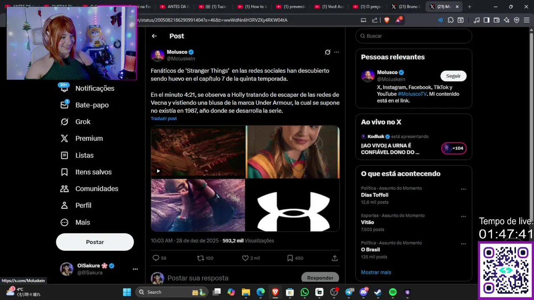Open Spotify from the taskbar
This screenshot has height=300, width=534.
click(x=393, y=292)
